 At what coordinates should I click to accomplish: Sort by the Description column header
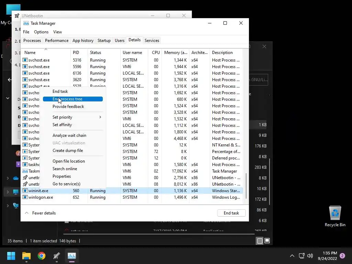point(226,52)
